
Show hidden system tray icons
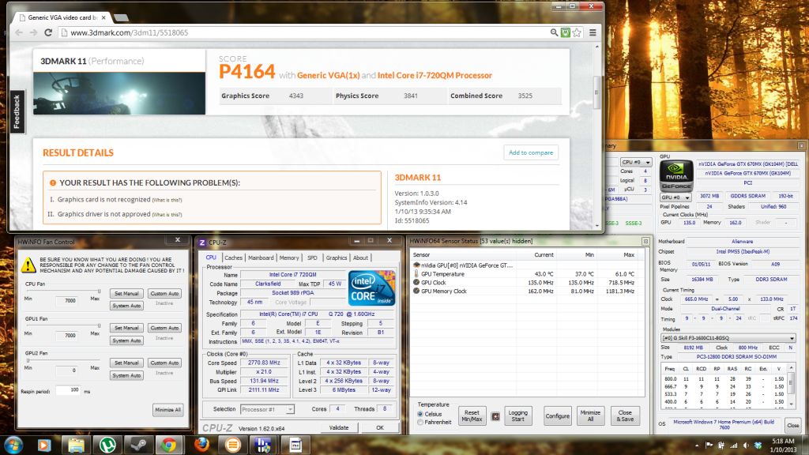[x=697, y=446]
